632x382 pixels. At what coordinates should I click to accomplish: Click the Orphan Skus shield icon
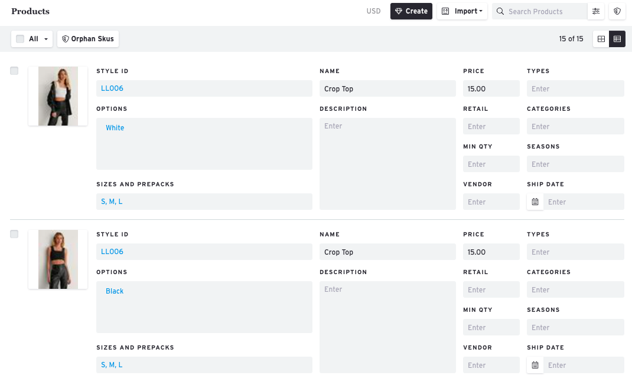tap(64, 39)
